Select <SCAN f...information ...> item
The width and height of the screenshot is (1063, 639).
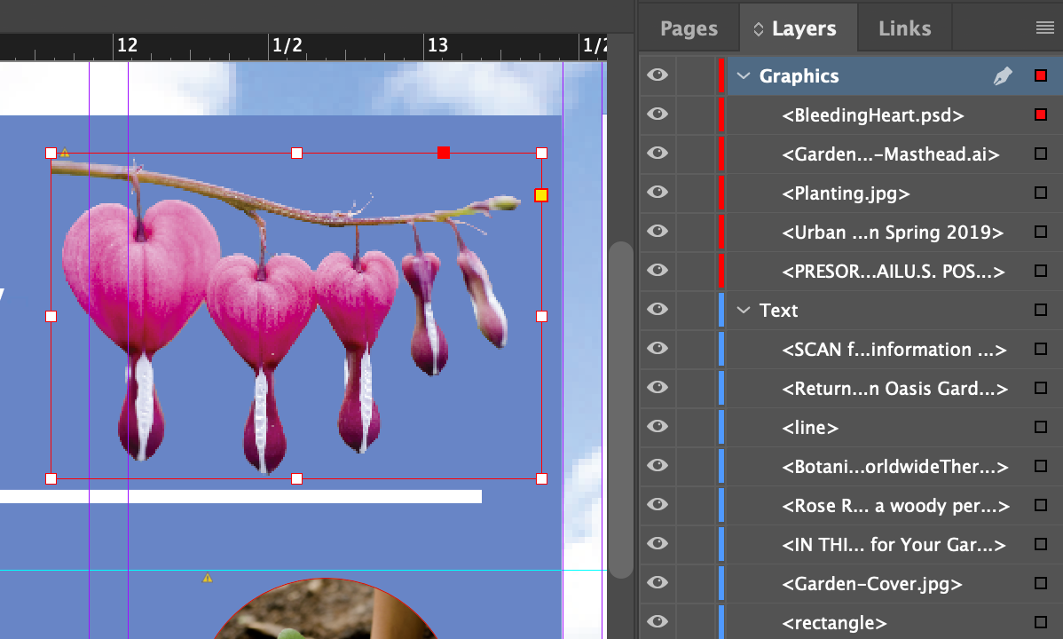coord(894,350)
